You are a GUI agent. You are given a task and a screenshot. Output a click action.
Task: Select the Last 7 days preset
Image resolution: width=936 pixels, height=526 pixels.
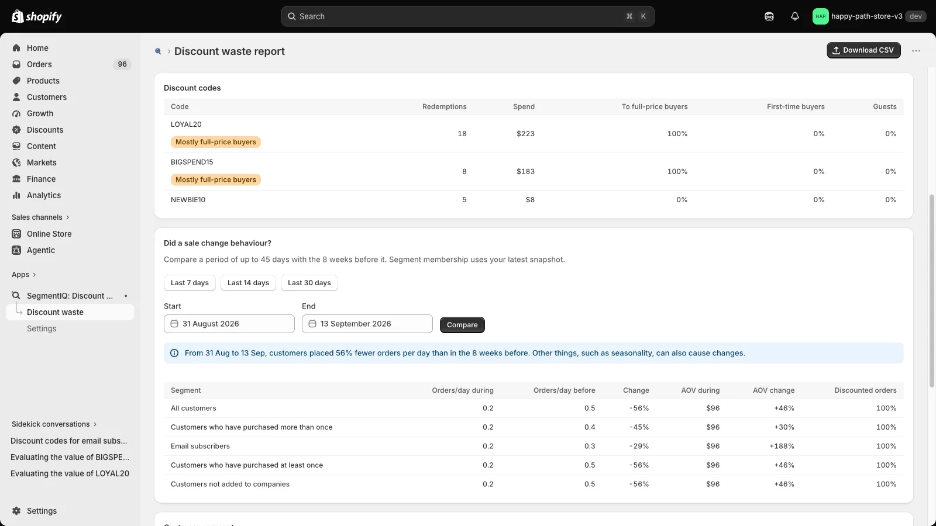[190, 283]
